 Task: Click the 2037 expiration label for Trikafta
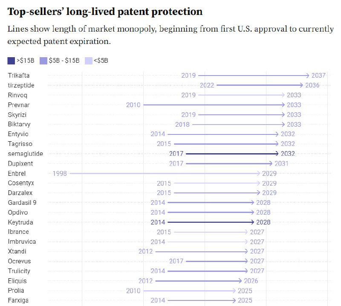click(x=318, y=76)
